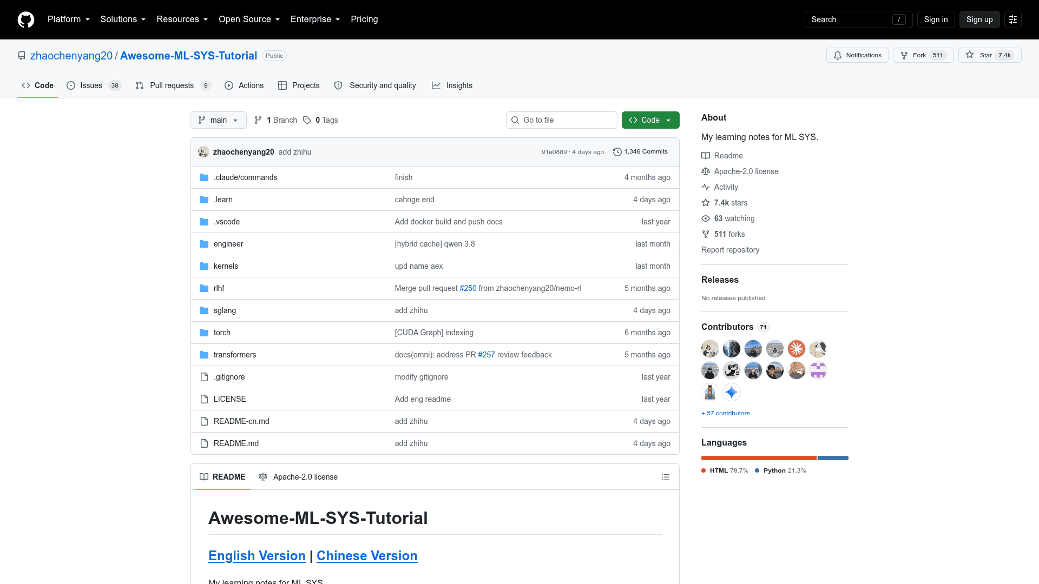The width and height of the screenshot is (1039, 584).
Task: Click the first contributor avatar
Action: 710,349
